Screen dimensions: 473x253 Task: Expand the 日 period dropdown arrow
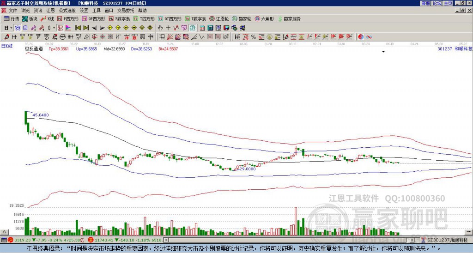coord(11,28)
